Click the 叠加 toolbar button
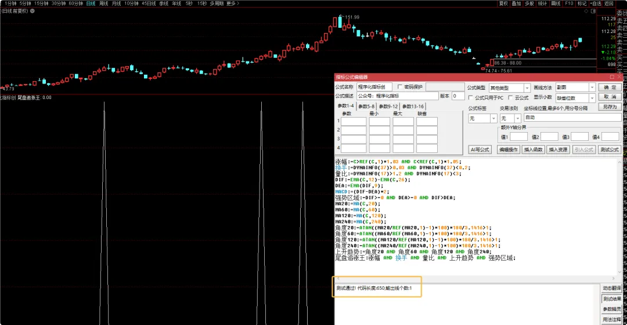 (516, 3)
